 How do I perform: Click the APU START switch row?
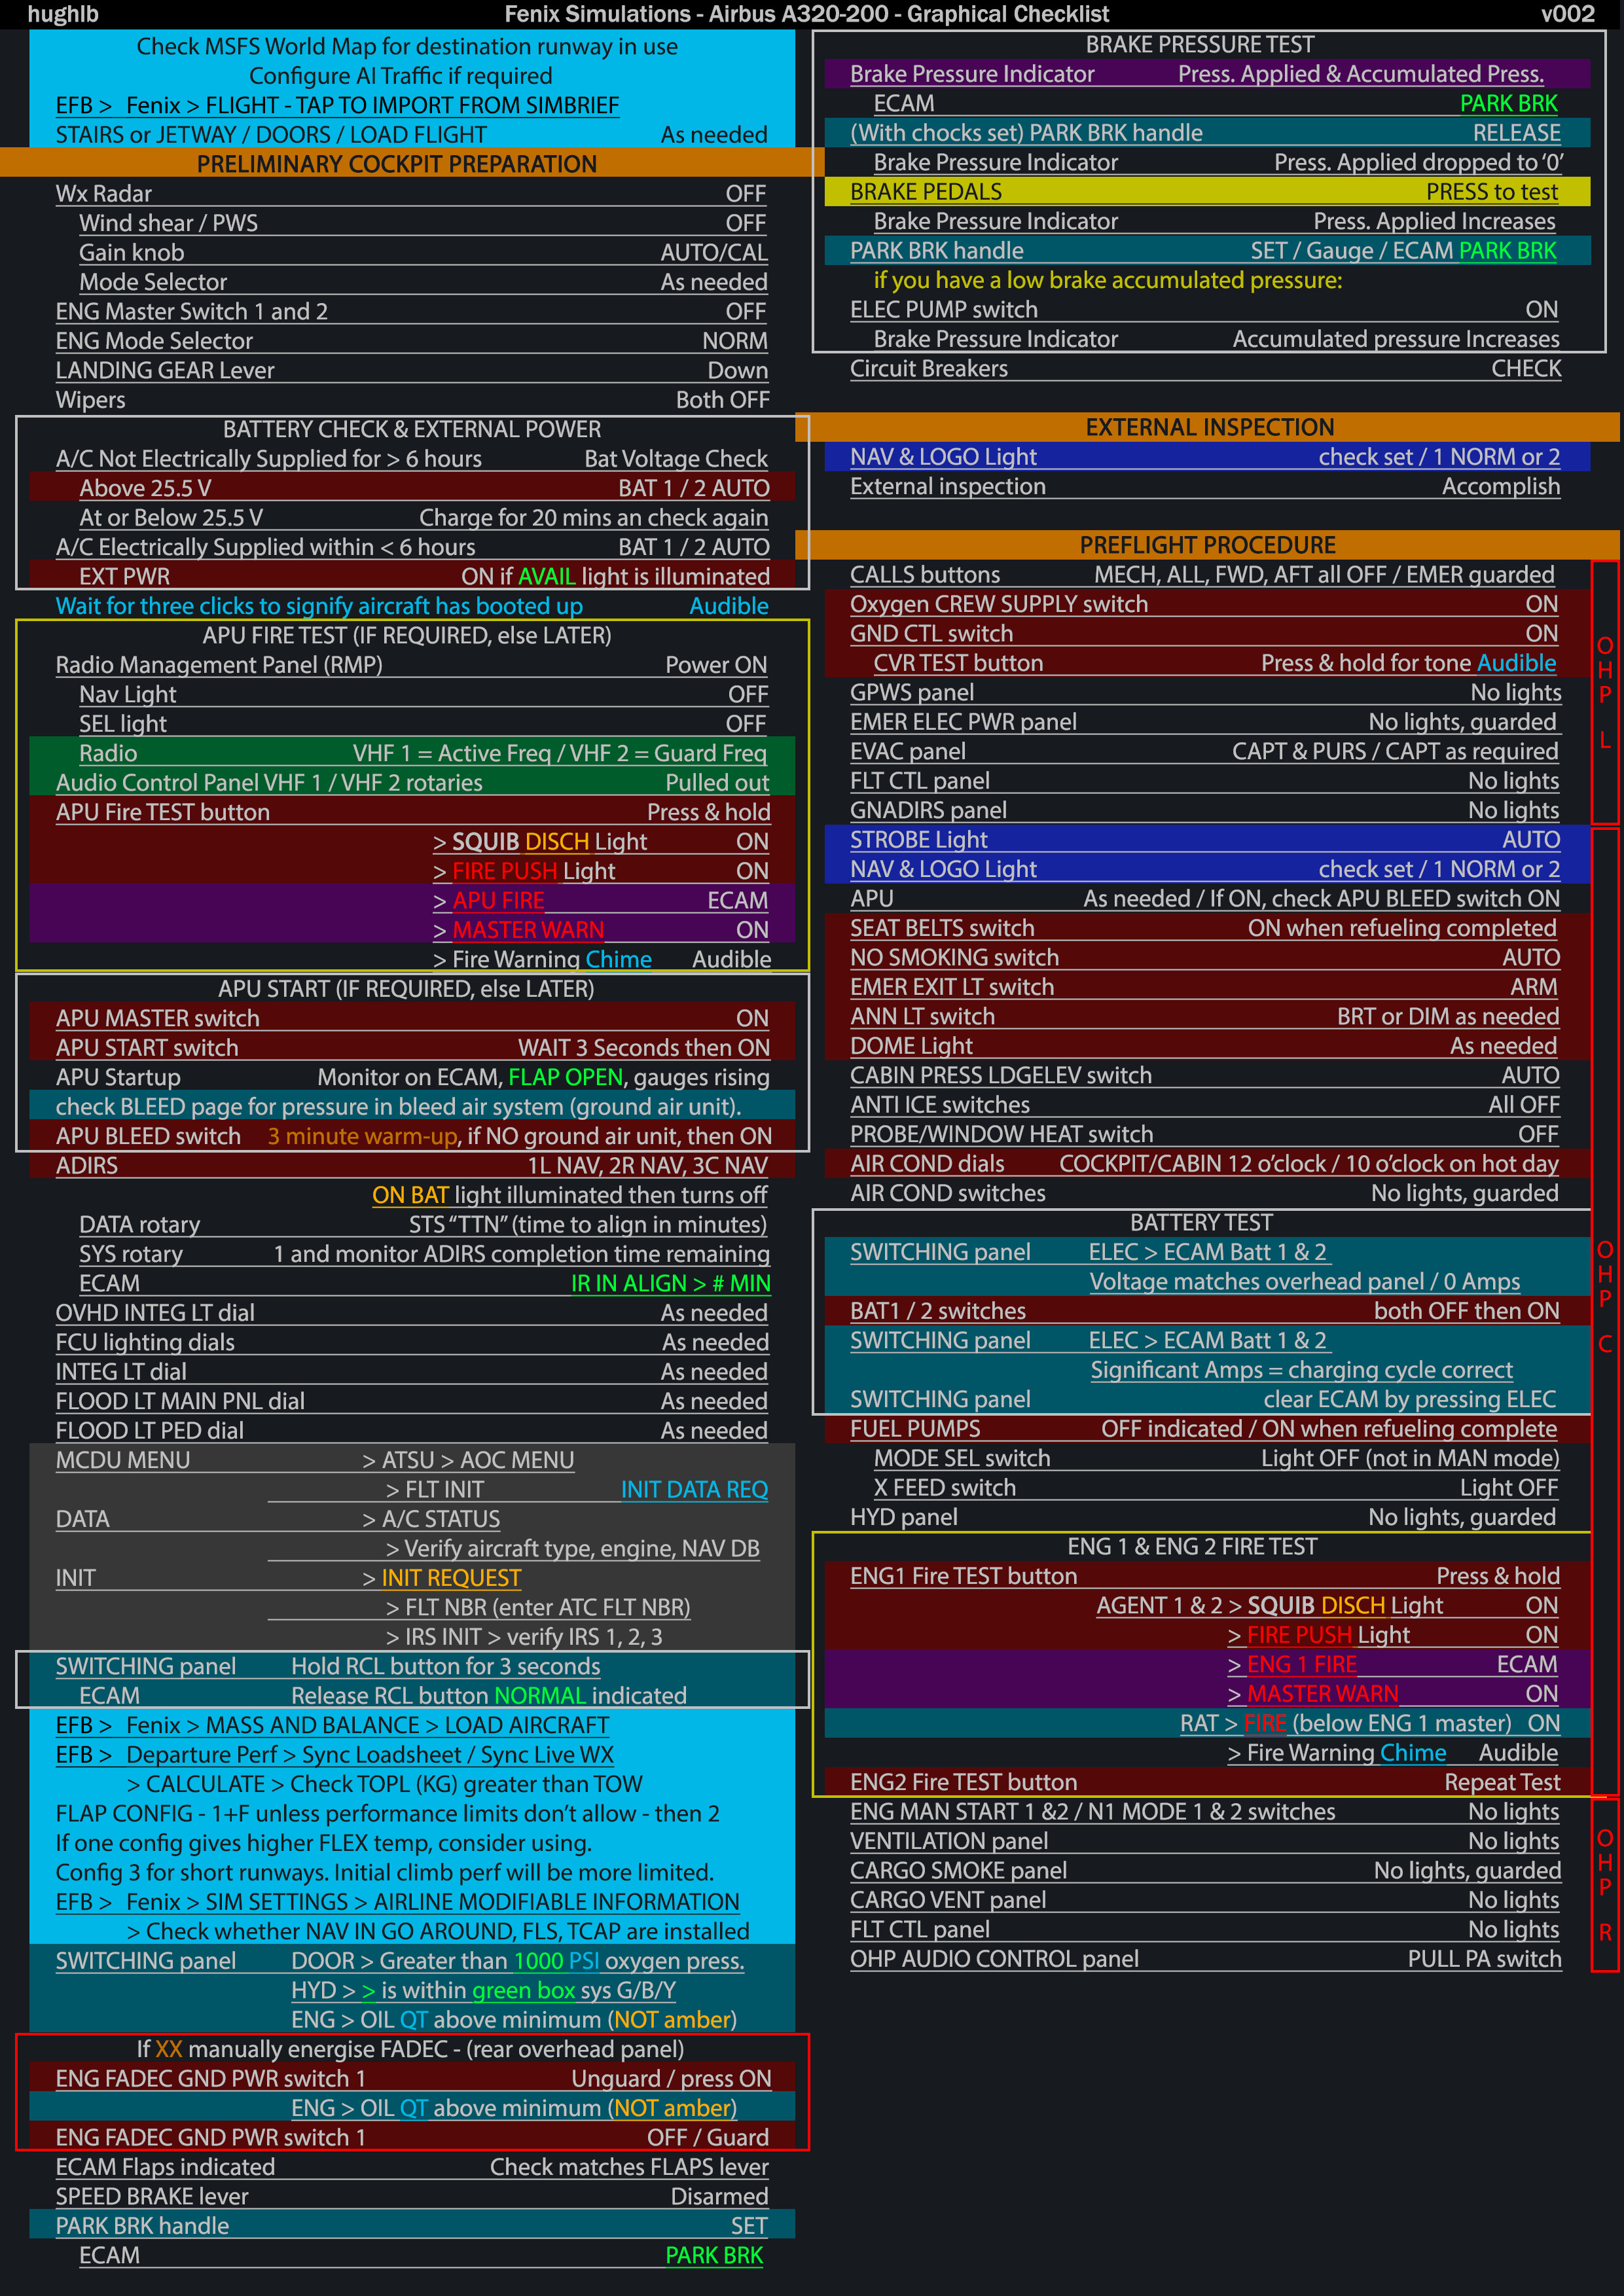[412, 1047]
